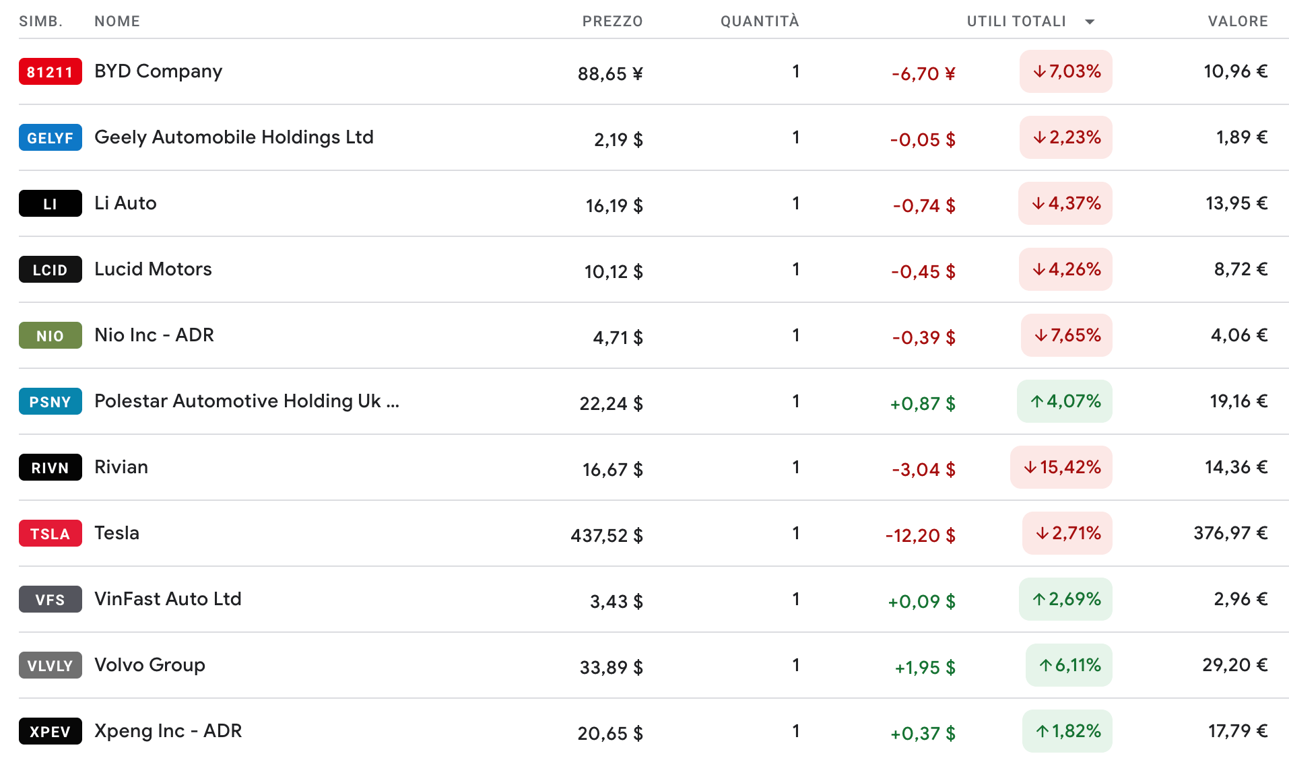The width and height of the screenshot is (1289, 758).
Task: Click the price 22,24 $
Action: click(x=611, y=403)
